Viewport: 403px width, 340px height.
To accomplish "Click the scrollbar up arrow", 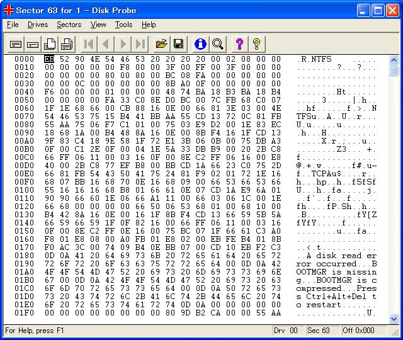I will (394, 60).
